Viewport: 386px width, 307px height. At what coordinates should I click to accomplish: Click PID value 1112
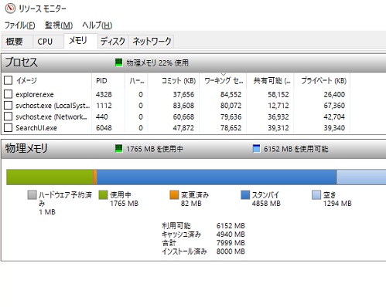(x=104, y=106)
